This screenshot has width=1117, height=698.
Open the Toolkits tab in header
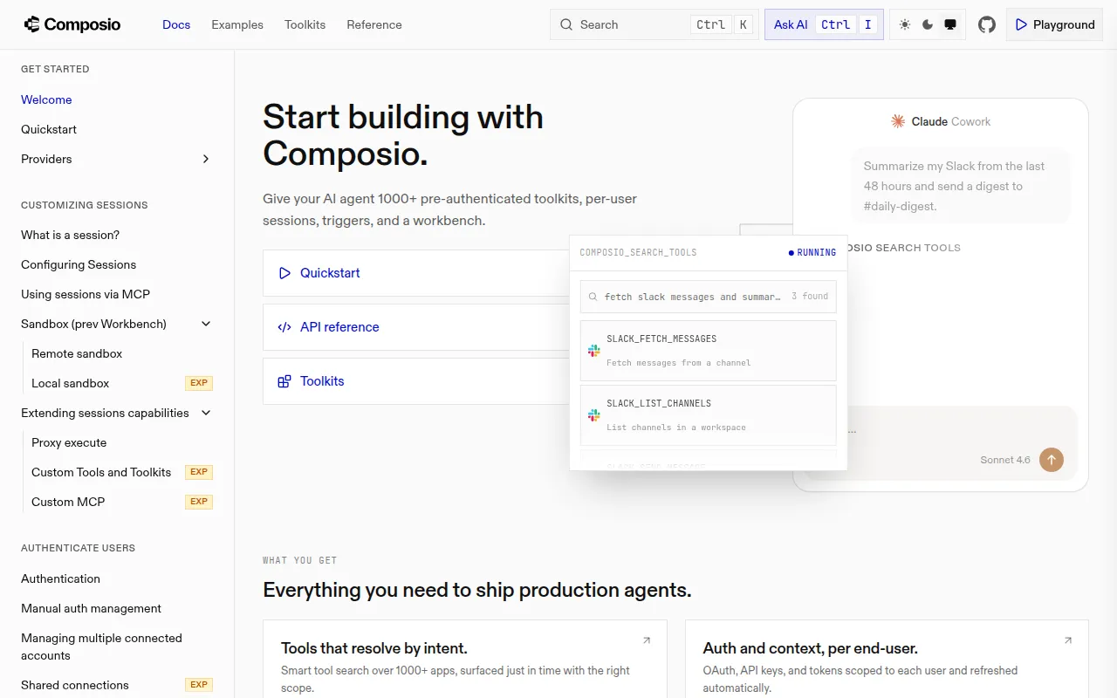305,24
